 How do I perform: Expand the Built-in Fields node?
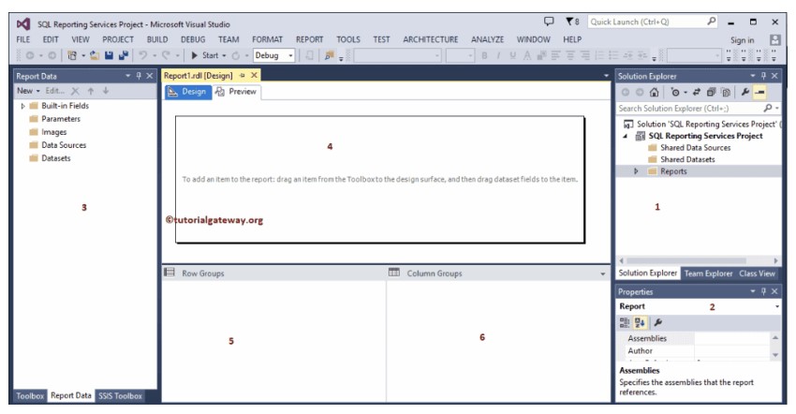tap(22, 106)
